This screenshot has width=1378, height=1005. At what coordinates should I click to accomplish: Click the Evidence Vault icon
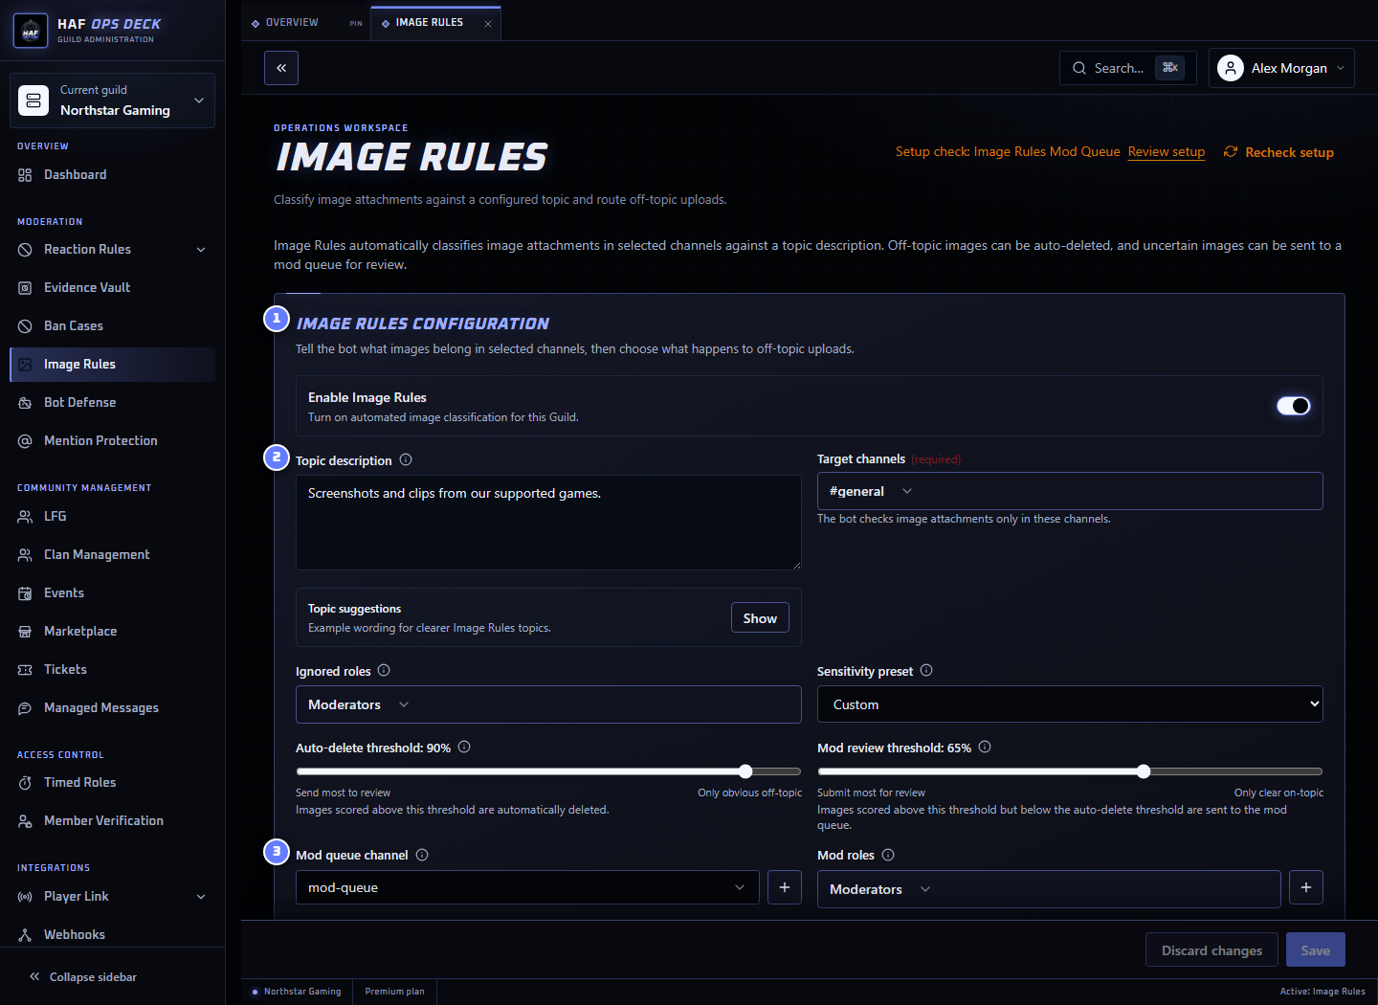point(25,288)
